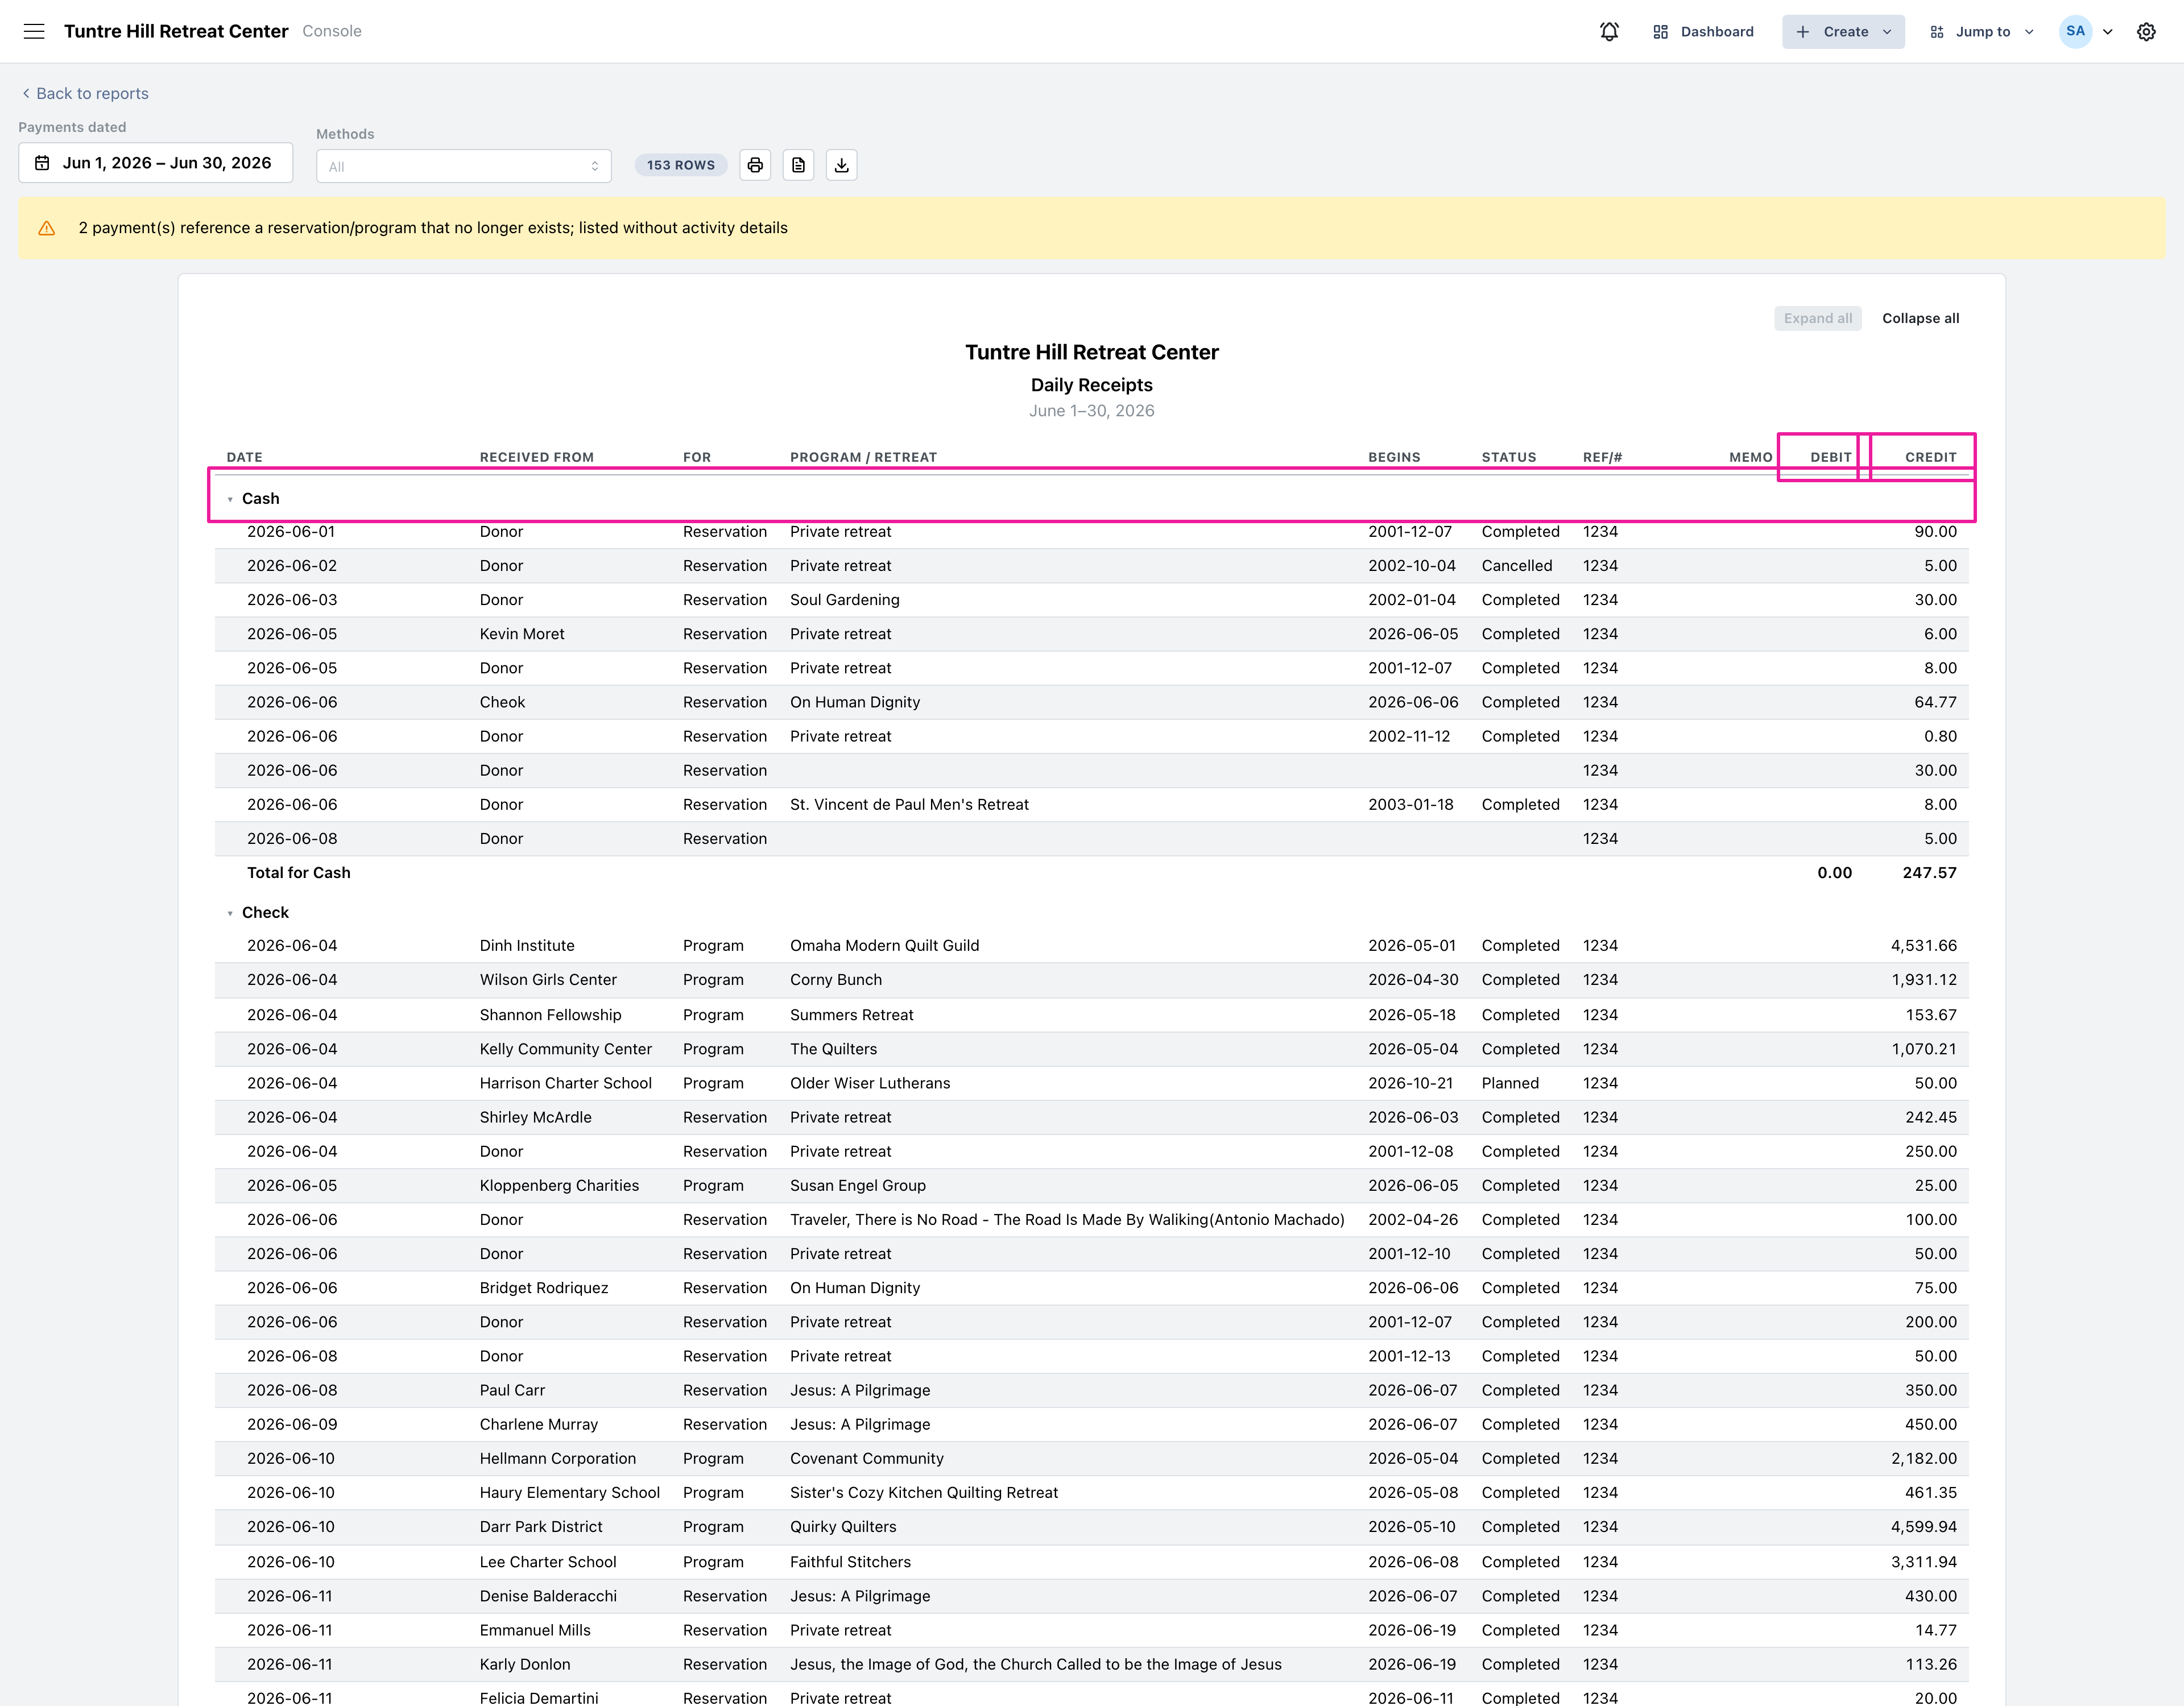Click the DEBIT column header
The width and height of the screenshot is (2184, 1706).
pos(1830,457)
